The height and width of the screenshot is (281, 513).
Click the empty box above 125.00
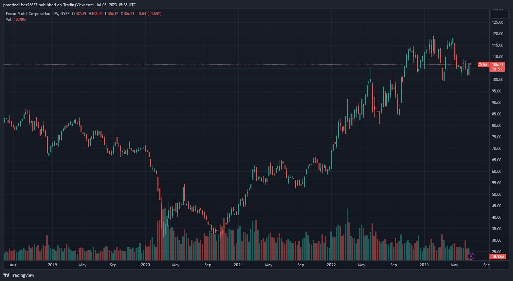click(x=499, y=14)
